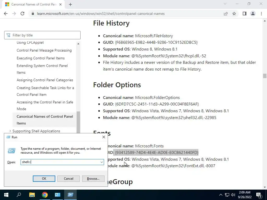Open Chrome three-dot menu
The image size is (267, 200).
click(x=261, y=14)
